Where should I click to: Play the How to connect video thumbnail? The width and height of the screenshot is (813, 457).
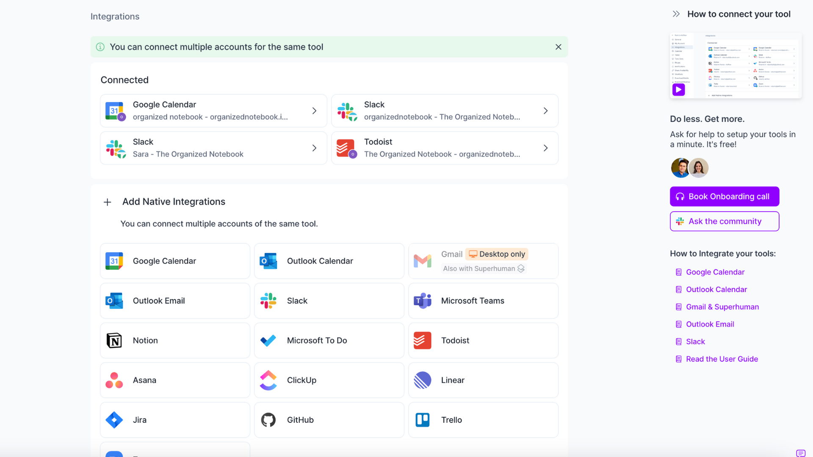click(x=678, y=90)
